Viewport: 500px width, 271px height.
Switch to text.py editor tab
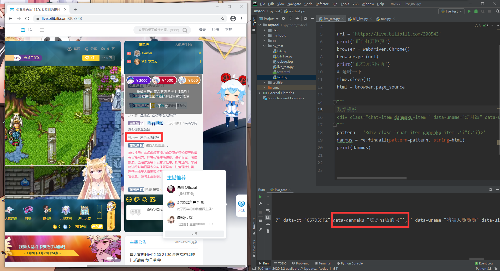(x=386, y=19)
